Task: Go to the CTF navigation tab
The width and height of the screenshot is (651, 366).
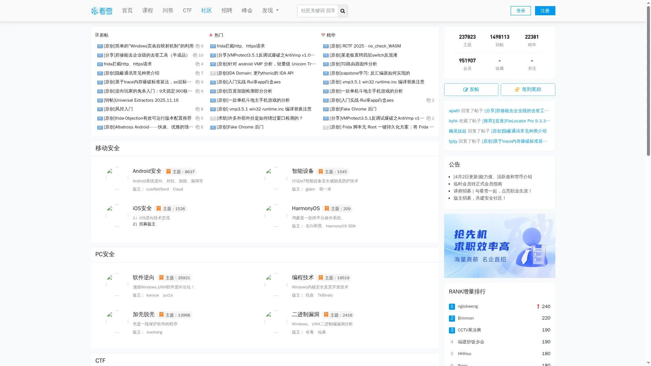Action: tap(187, 11)
